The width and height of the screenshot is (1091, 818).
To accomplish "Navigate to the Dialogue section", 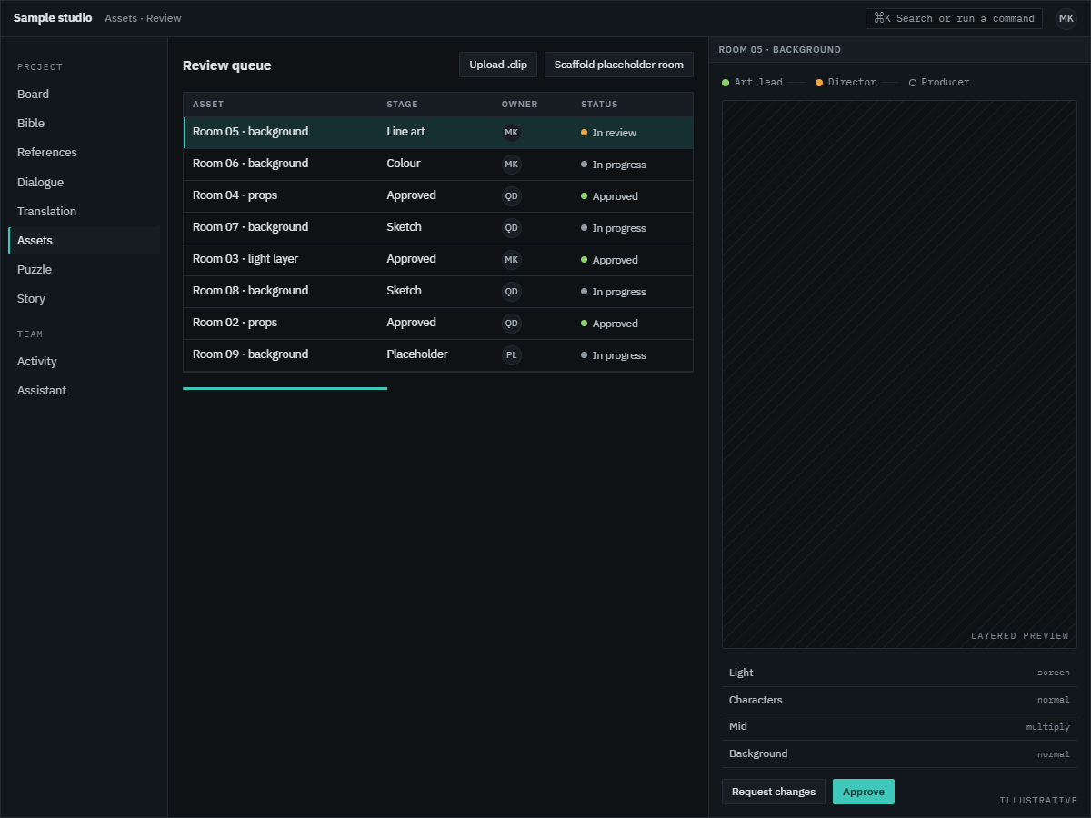I will (x=85, y=182).
